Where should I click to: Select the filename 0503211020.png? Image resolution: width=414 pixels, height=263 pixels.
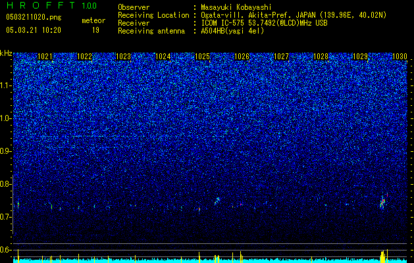34,18
